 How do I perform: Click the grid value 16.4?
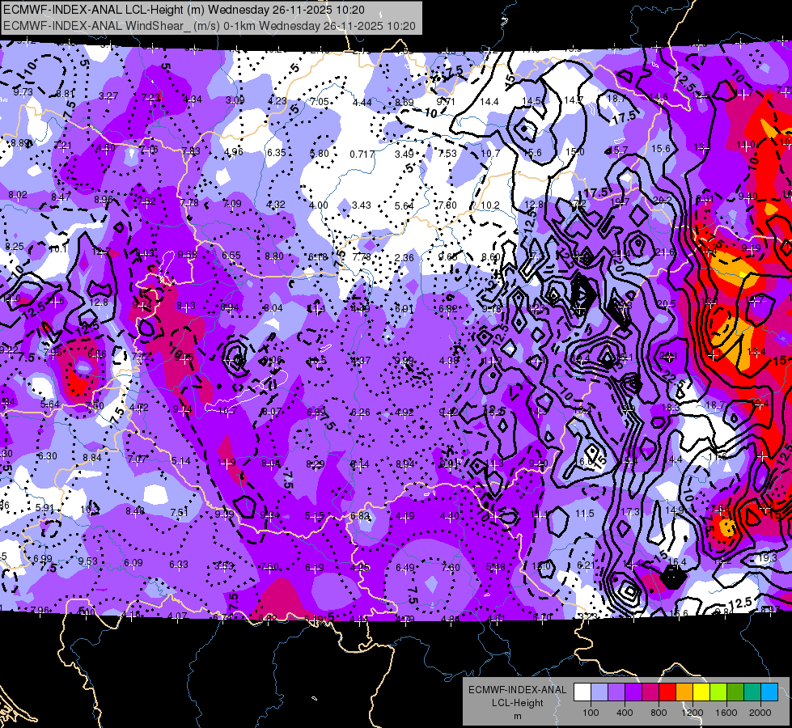point(677,562)
